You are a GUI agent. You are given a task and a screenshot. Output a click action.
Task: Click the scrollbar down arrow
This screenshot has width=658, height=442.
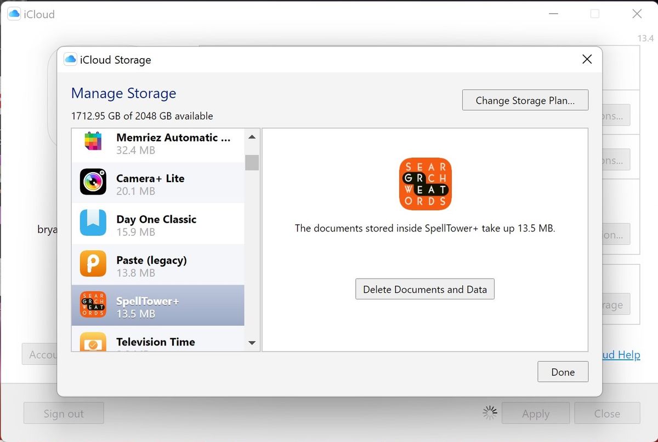(x=252, y=342)
